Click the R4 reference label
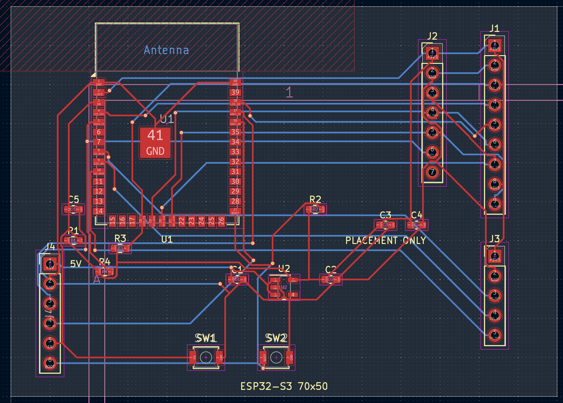The height and width of the screenshot is (403, 563). coord(105,261)
